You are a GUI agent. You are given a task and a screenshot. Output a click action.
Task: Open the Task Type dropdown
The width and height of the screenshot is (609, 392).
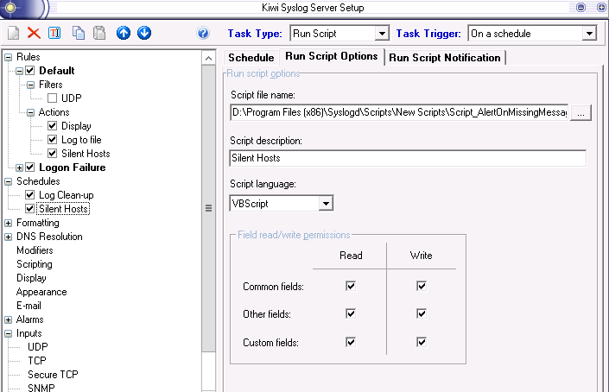point(382,34)
